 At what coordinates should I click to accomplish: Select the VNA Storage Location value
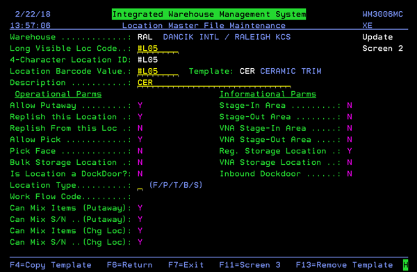[350, 162]
